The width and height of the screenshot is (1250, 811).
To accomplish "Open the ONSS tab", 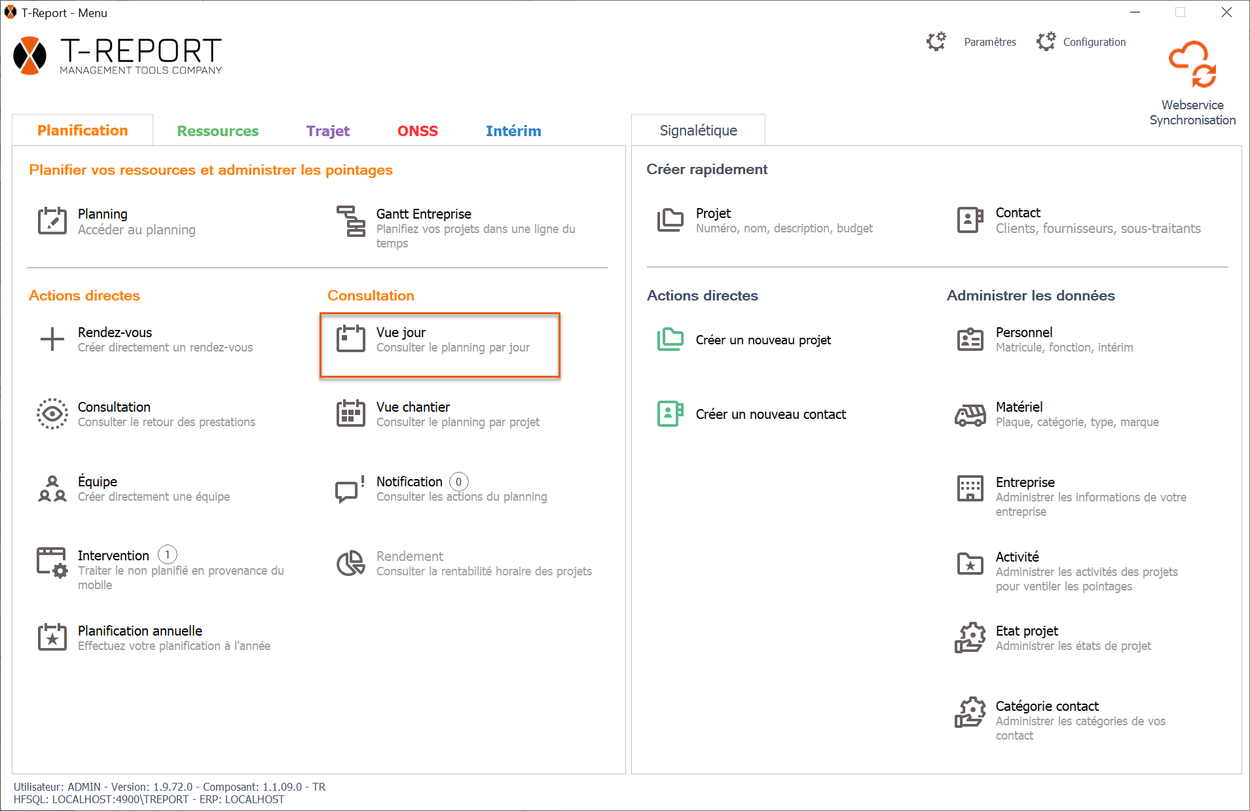I will tap(417, 131).
